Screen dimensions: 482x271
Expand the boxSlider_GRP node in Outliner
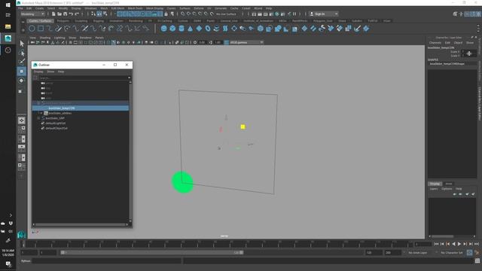click(x=38, y=118)
